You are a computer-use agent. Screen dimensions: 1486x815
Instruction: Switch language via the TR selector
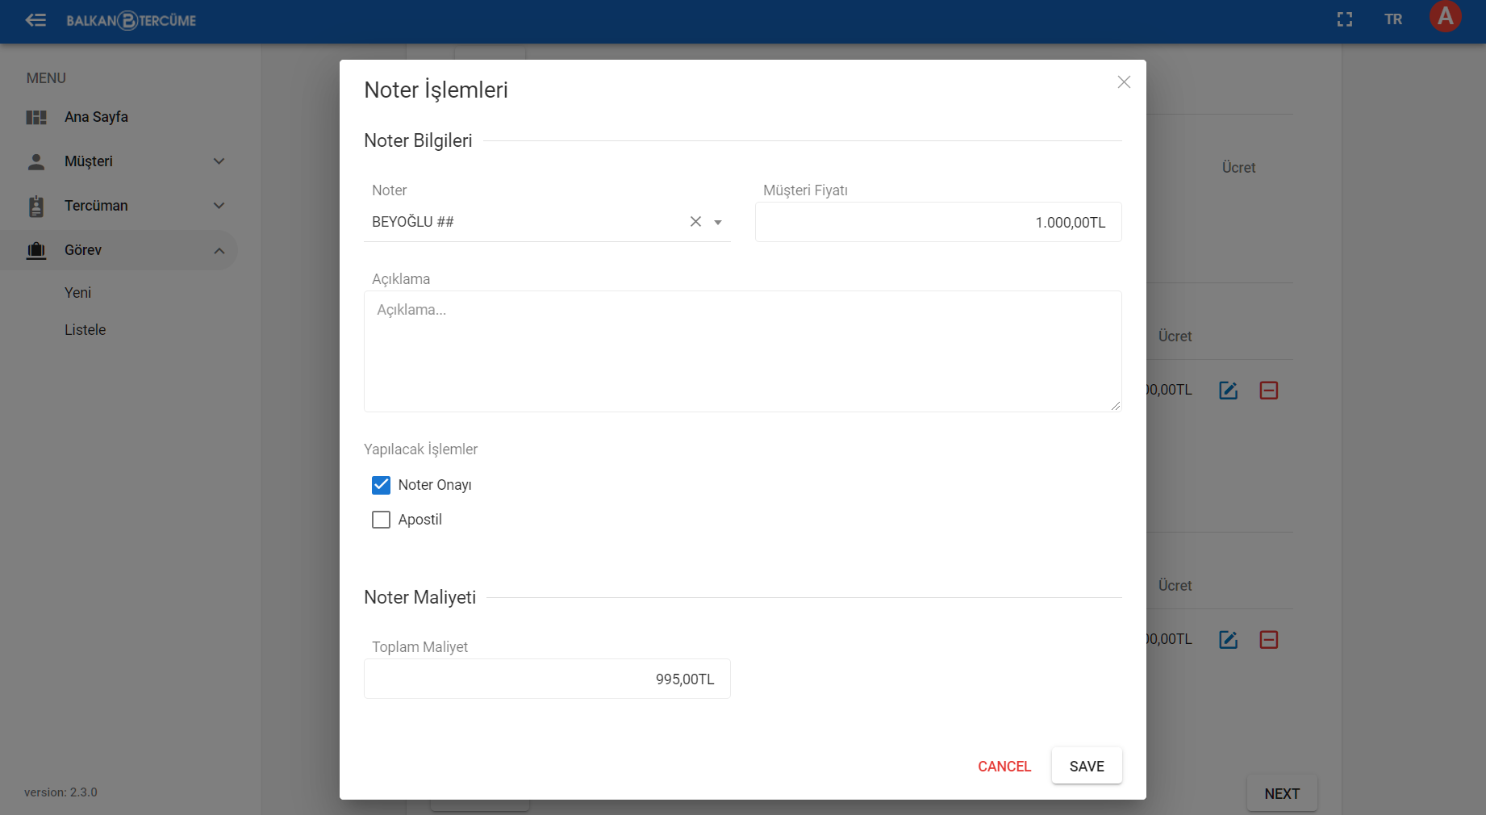[x=1393, y=19]
